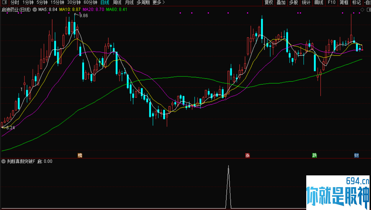Switch to the 5分钟 period

coord(42,3)
